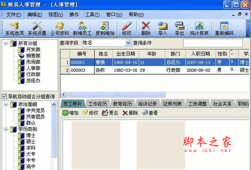Open the 文件 menu

[x=14, y=15]
